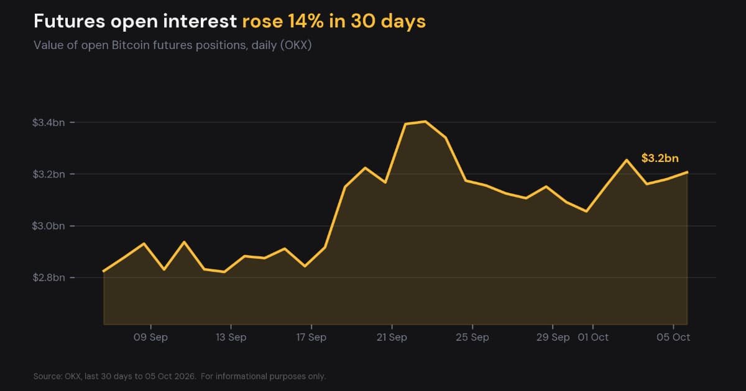The image size is (746, 391).
Task: Click the gray "$3.2bn" y-axis tick label
Action: 49,174
